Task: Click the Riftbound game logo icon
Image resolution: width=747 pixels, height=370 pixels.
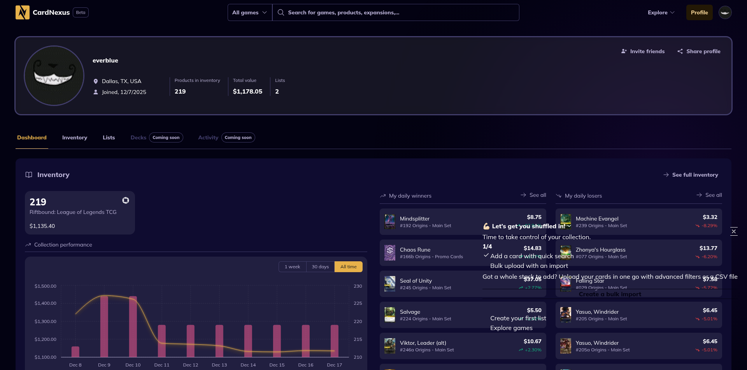Action: [x=126, y=200]
